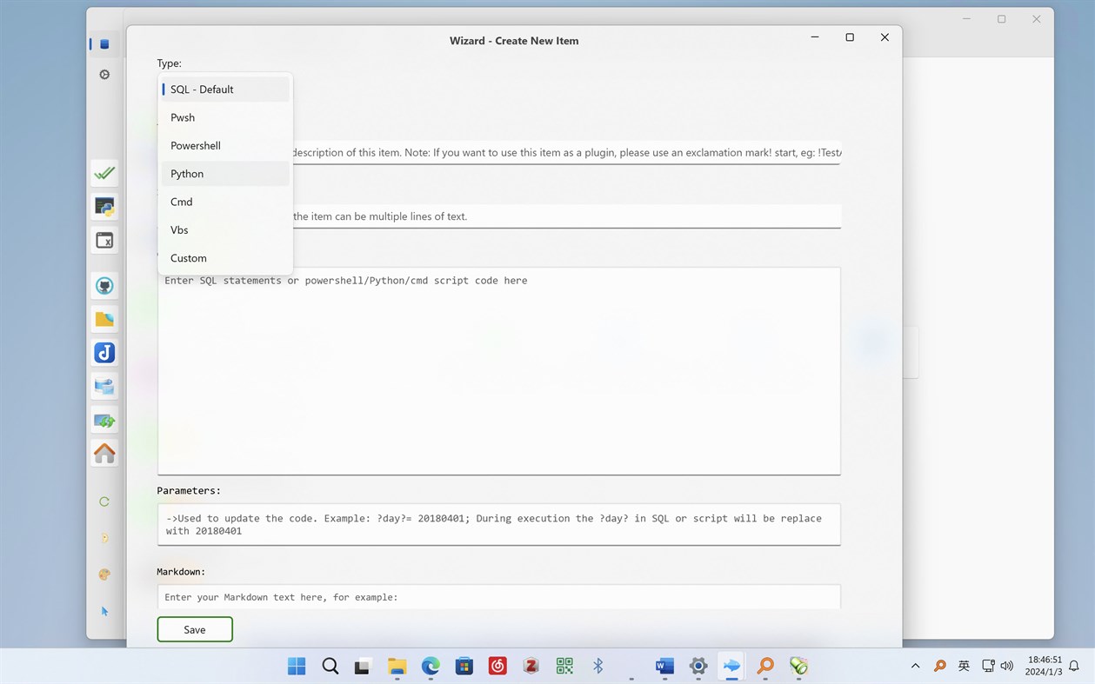Click the window-with-X icon in the sidebar

[x=104, y=241]
